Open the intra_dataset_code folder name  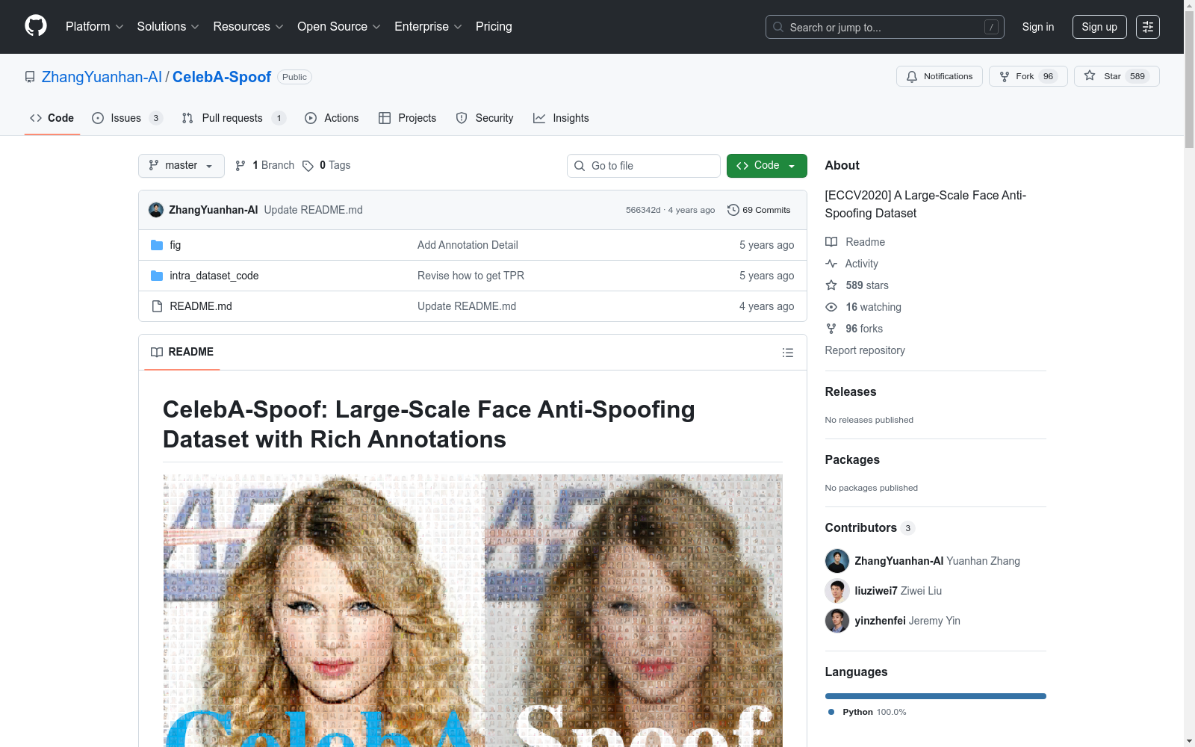(x=214, y=276)
